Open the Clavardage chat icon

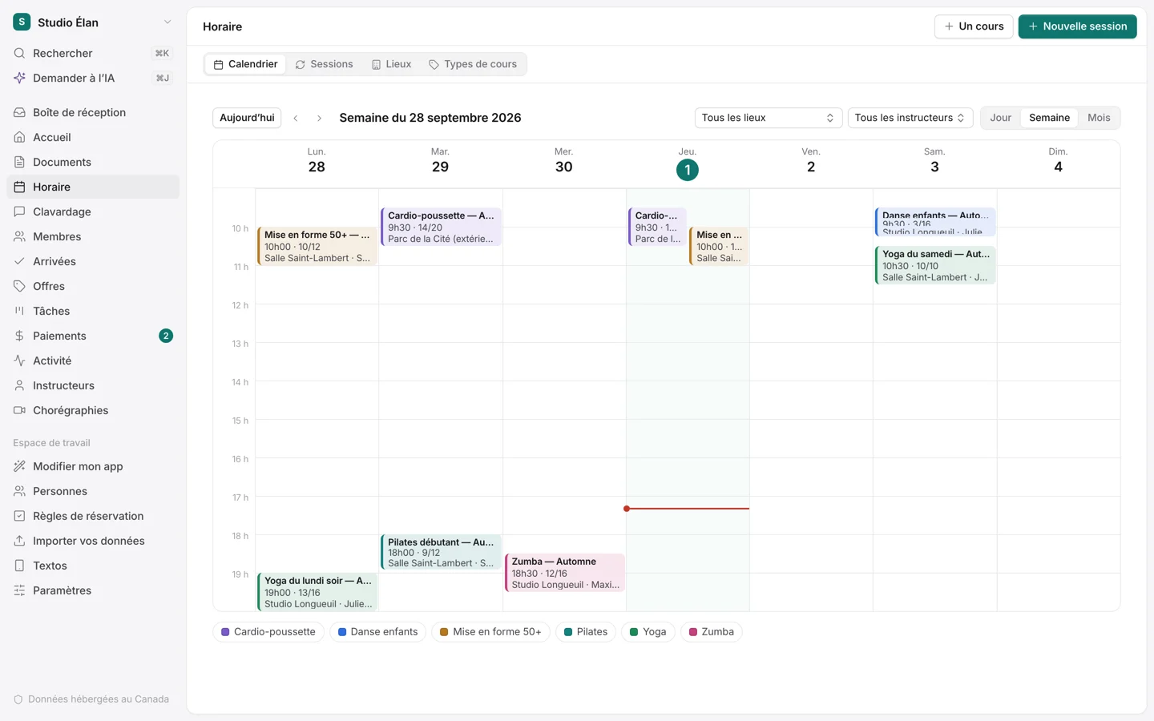19,211
